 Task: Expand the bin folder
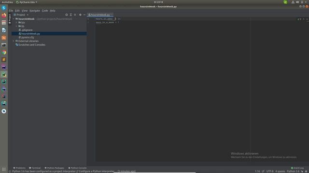[16, 23]
